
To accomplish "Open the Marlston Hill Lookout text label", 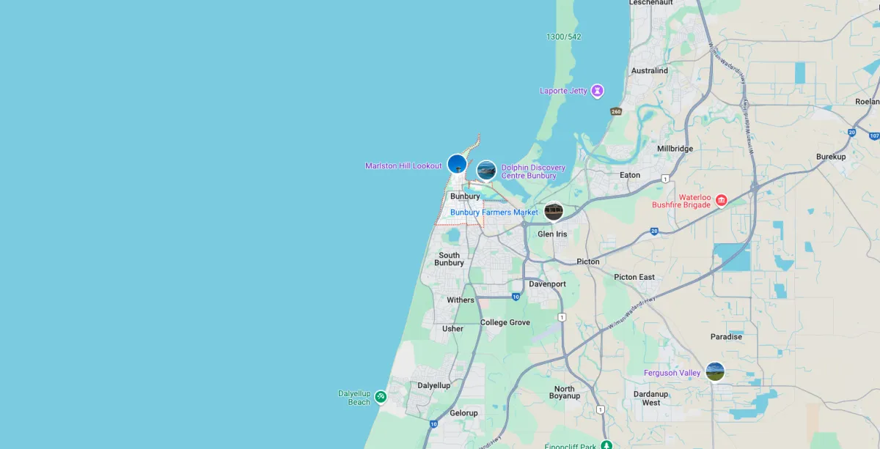I will (x=404, y=166).
